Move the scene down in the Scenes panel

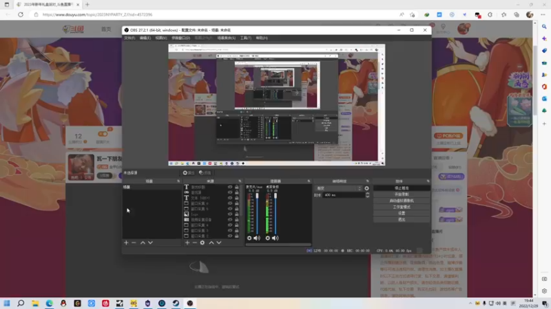point(150,242)
